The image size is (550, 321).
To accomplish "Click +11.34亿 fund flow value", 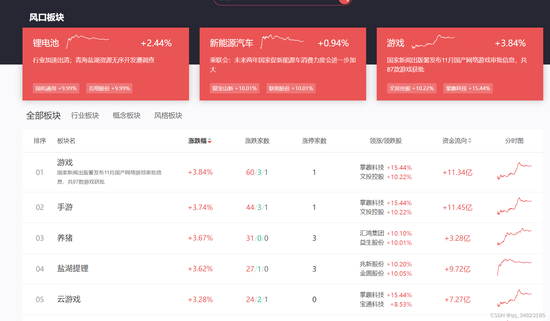I will tap(457, 172).
